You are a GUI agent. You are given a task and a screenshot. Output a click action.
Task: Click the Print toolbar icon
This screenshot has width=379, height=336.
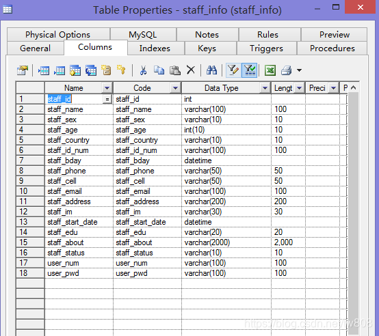pyautogui.click(x=287, y=70)
